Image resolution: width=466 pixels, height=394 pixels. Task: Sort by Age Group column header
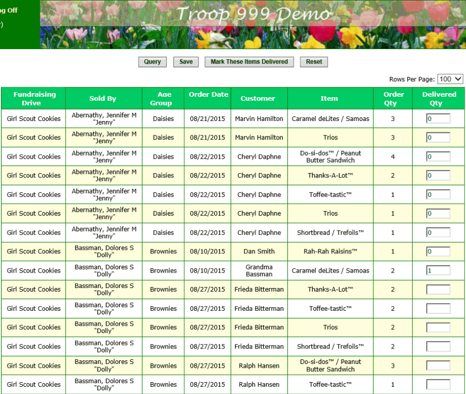click(x=163, y=98)
